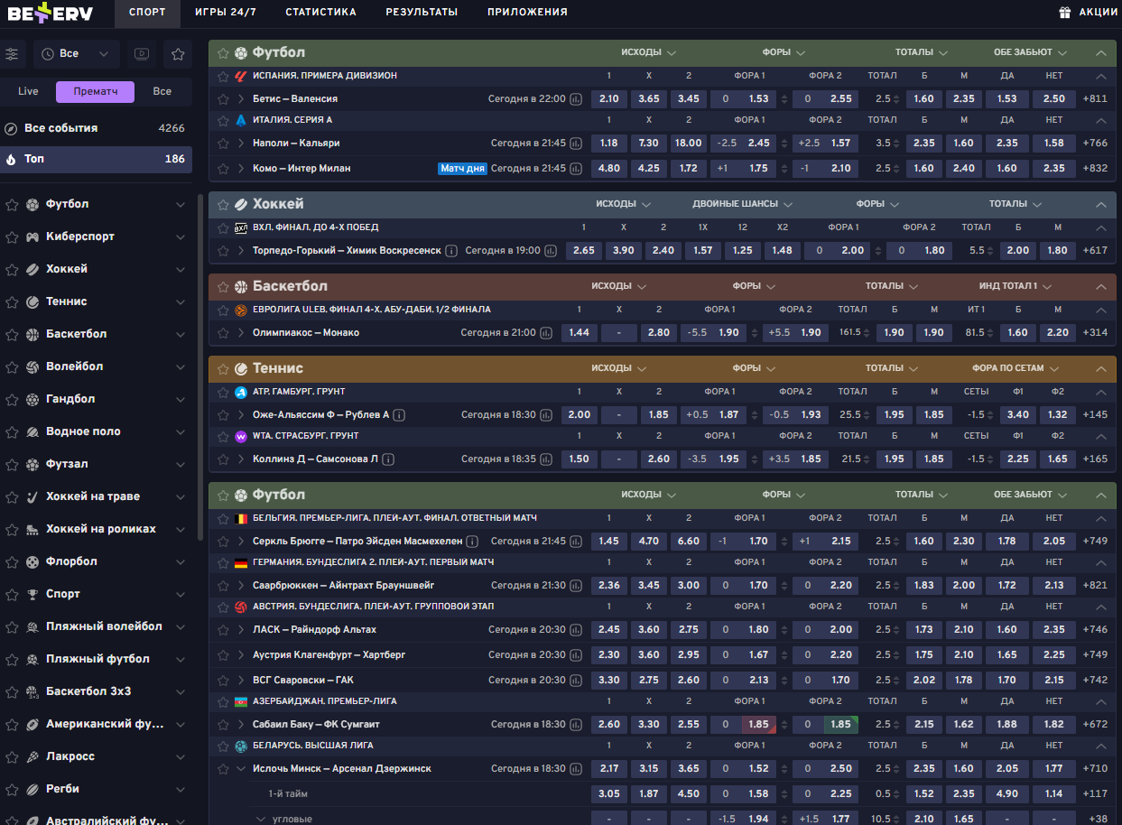Open statistics icon for Оже-Альяссим – Рублев
The width and height of the screenshot is (1122, 825).
tap(546, 415)
